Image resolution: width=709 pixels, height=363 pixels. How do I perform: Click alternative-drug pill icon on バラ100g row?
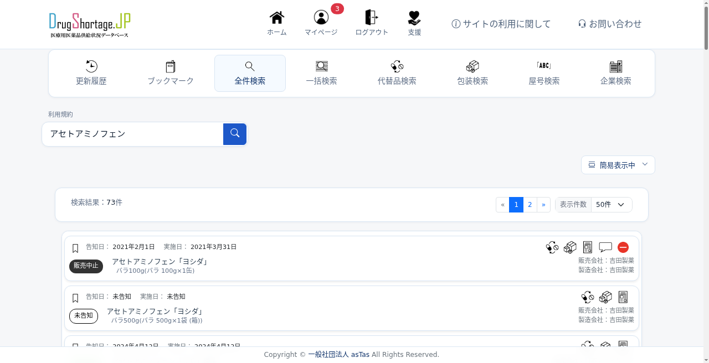point(552,247)
